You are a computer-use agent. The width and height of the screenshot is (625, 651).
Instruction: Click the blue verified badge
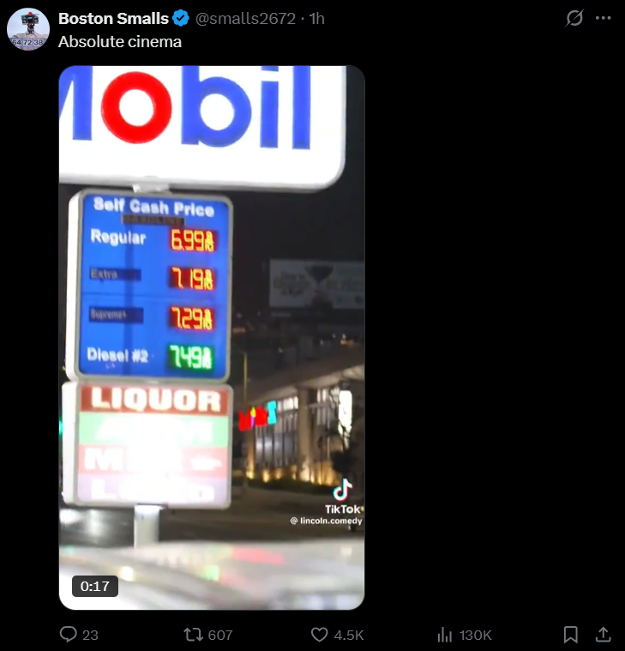point(181,19)
